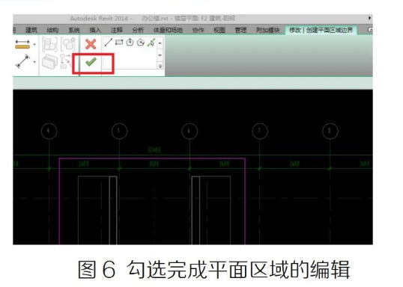Select the magenta plan region left boundary line
This screenshot has width=403, height=287.
point(60,201)
